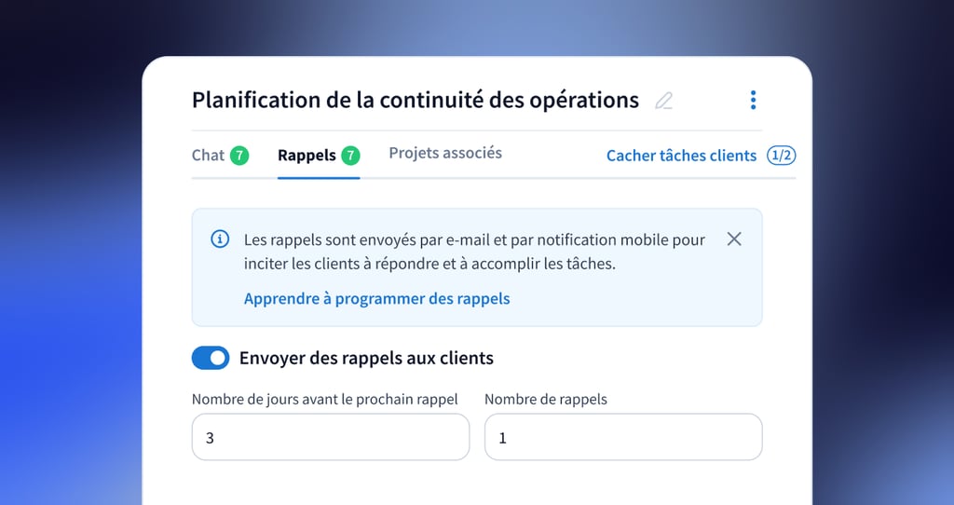Click the "Nombre de rappels" field label
Screen dimensions: 954x505
pyautogui.click(x=546, y=399)
